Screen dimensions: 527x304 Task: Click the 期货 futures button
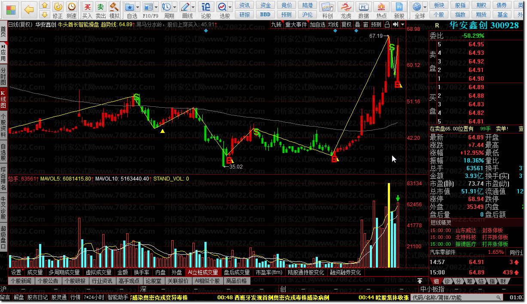[x=481, y=15]
